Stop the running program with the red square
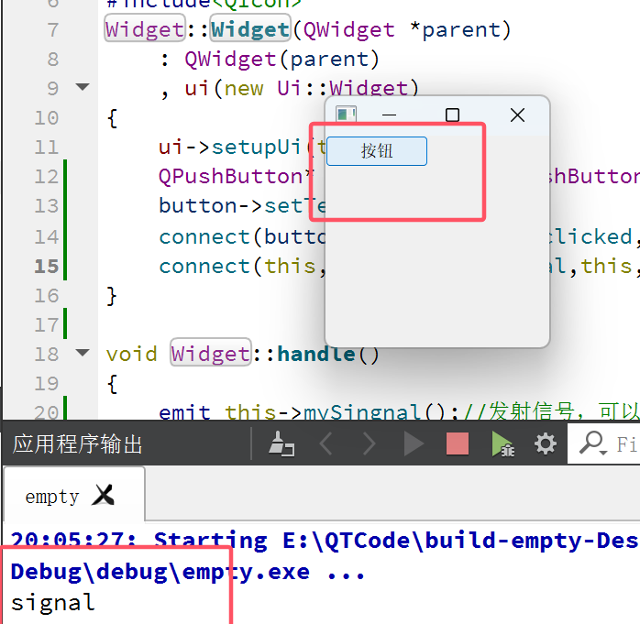 [x=458, y=443]
